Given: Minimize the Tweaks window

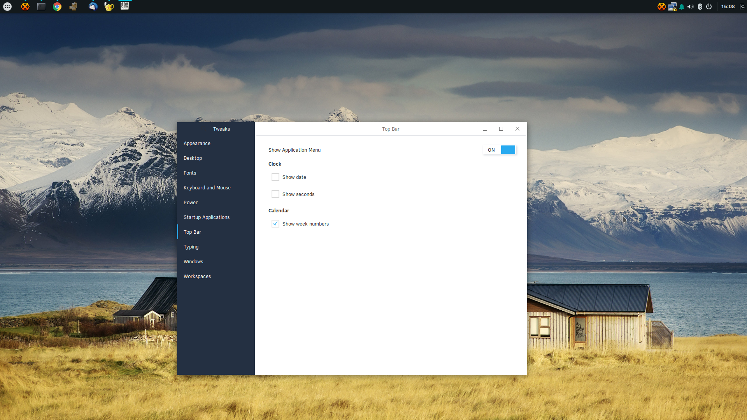Looking at the screenshot, I should point(485,129).
